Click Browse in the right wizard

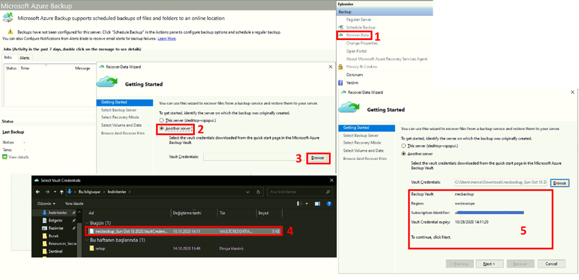(x=560, y=183)
